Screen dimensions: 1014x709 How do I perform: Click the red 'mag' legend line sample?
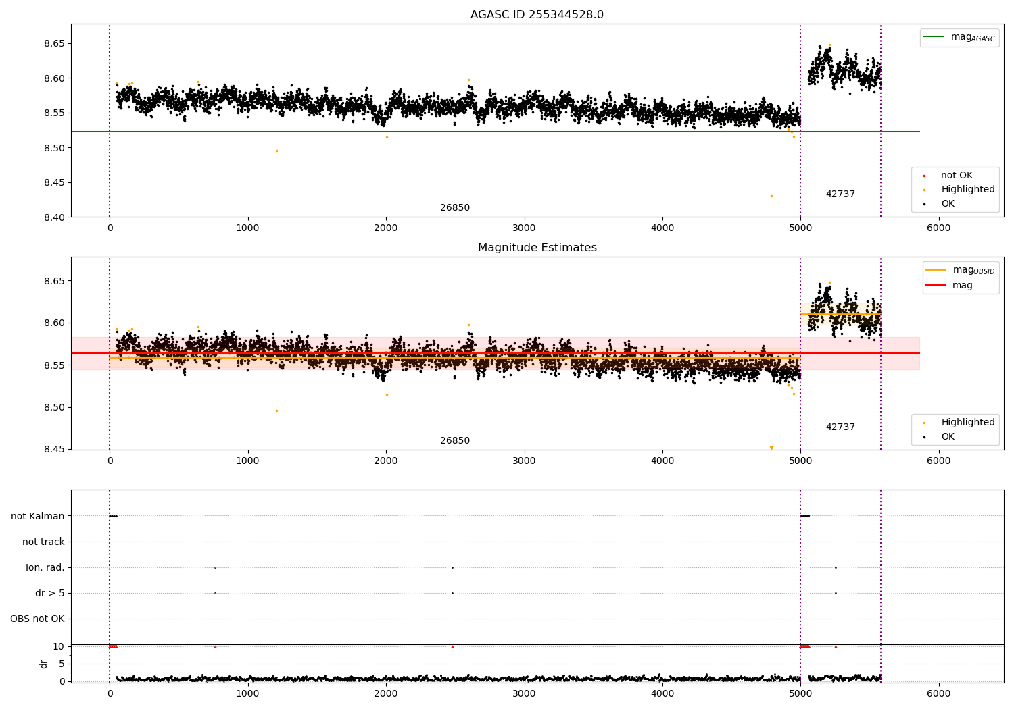point(936,286)
